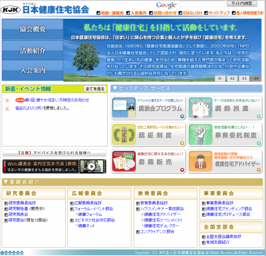Viewport: 266px width, 256px height.
Task: Open the 健康住宅スペシャリスト sub-link
Action: 163,220
